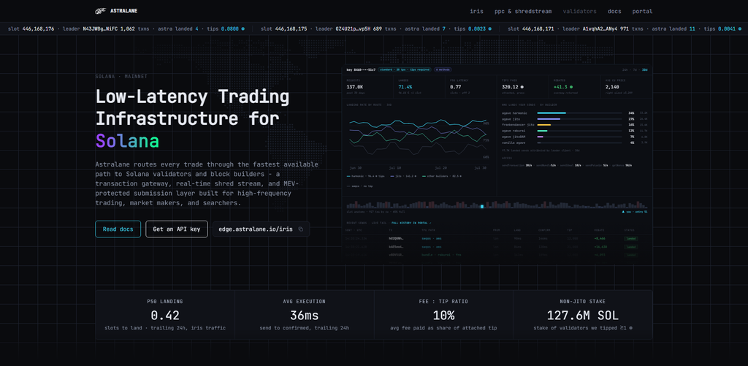The image size is (748, 366).
Task: Click the Solana gradient heading word
Action: coord(127,141)
